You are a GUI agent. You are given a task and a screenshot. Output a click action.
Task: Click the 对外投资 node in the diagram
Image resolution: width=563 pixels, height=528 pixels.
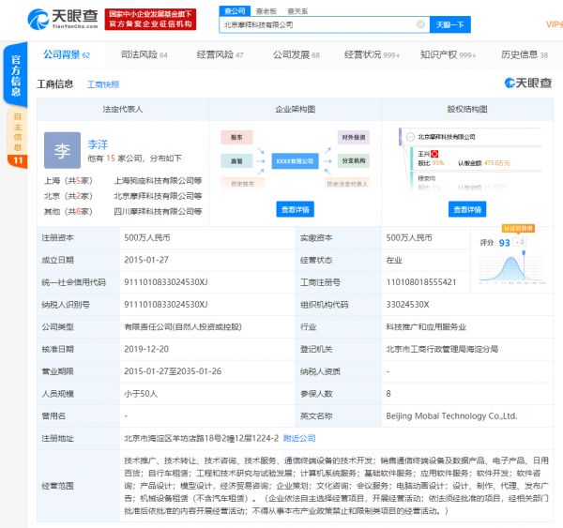[x=352, y=138]
